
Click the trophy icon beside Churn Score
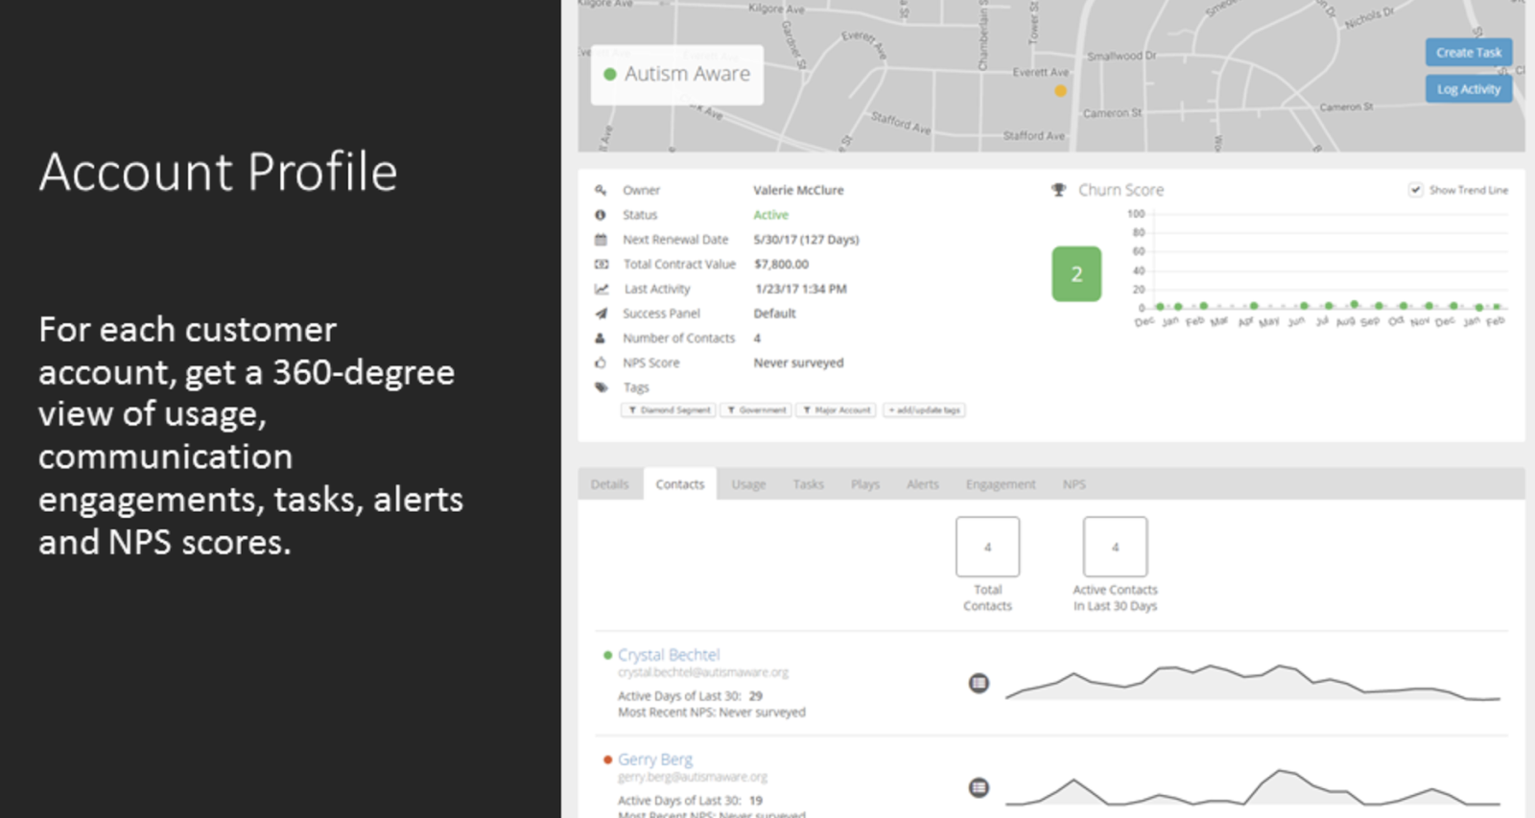(x=1058, y=190)
